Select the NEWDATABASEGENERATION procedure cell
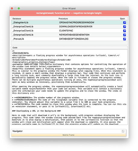 pyautogui.click(x=74, y=35)
